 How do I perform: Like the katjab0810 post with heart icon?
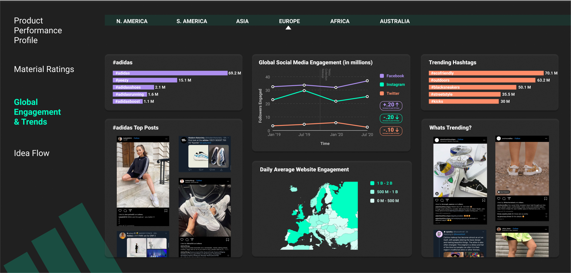click(x=120, y=211)
